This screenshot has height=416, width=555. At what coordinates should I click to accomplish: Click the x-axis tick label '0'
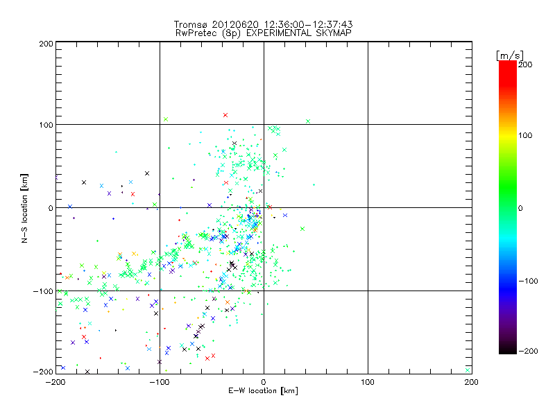[x=264, y=382]
